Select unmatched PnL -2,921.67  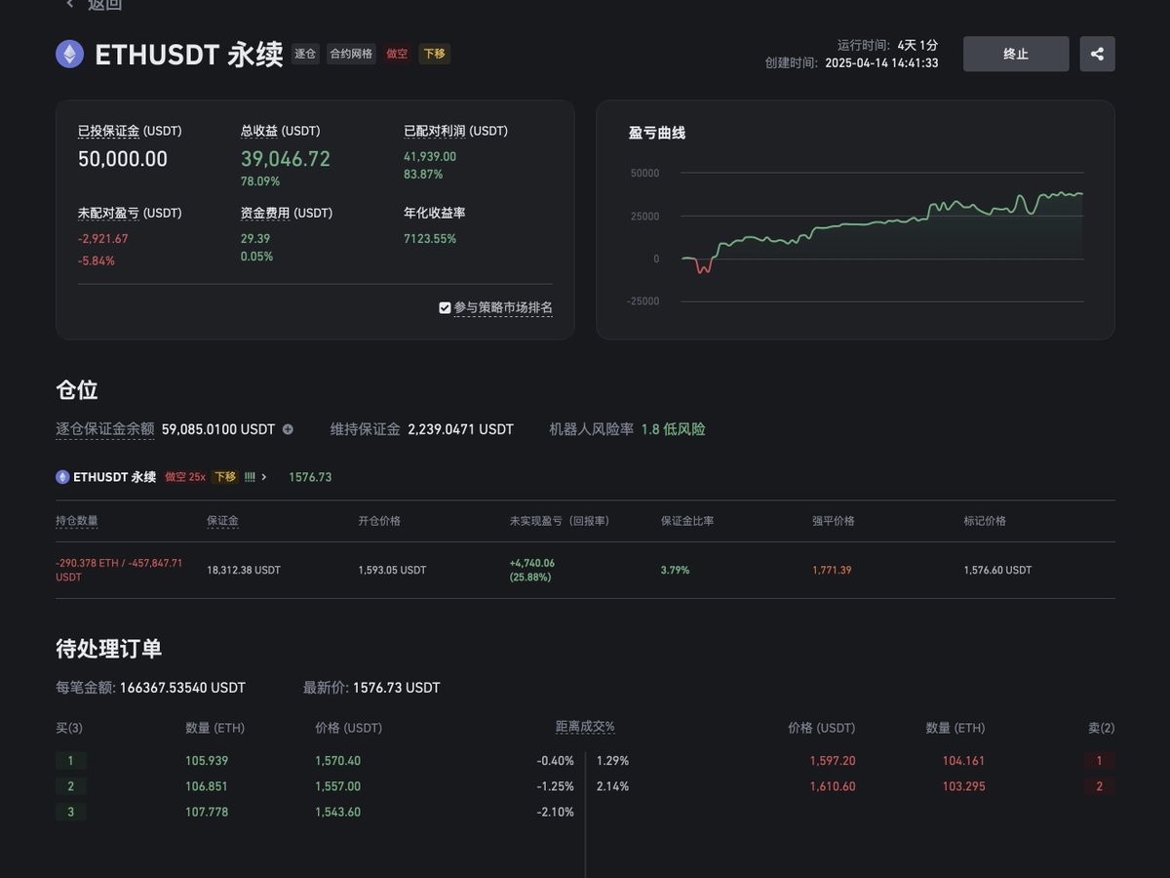[x=103, y=238]
